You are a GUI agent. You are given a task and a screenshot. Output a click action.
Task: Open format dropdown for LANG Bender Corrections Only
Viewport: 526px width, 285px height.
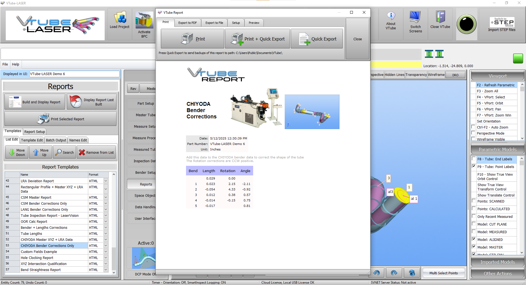tap(106, 209)
